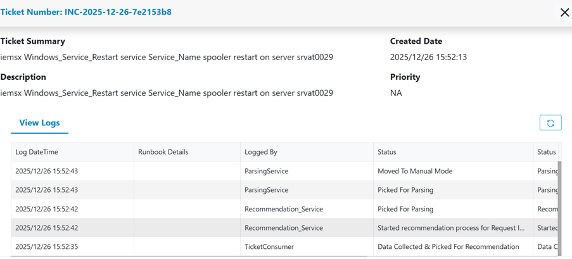Click the ticket number INC-2025-12-26-7e2153b8 title
The height and width of the screenshot is (259, 572).
tap(86, 12)
